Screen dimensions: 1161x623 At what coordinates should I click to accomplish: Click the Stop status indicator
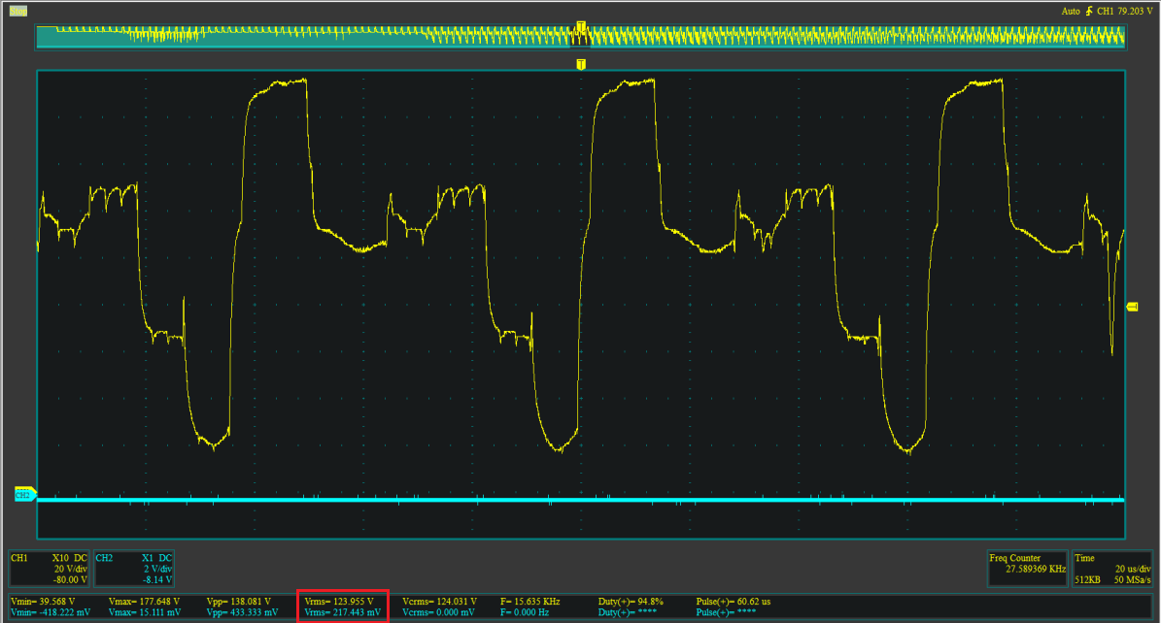coord(17,11)
